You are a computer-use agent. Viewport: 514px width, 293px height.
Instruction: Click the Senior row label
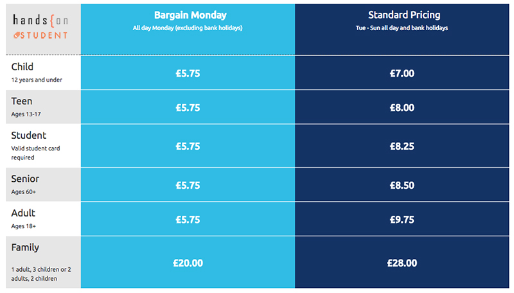tap(25, 179)
